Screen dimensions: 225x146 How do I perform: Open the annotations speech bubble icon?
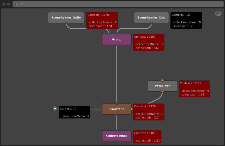[x=218, y=14]
